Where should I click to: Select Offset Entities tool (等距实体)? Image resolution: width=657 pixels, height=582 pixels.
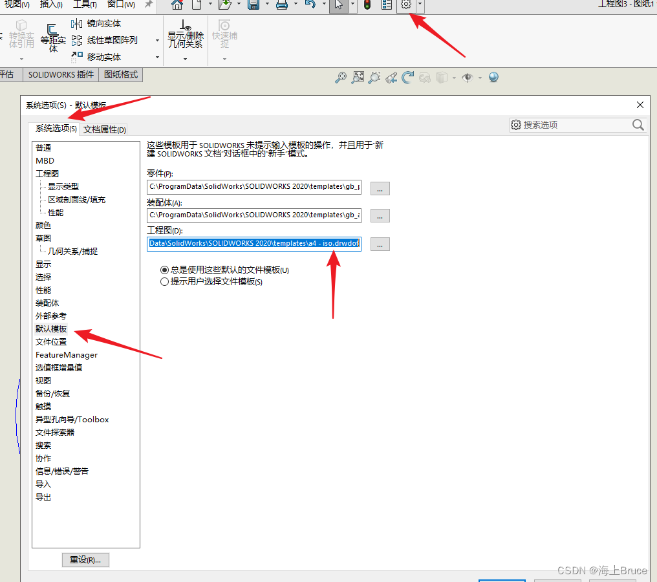coord(53,38)
